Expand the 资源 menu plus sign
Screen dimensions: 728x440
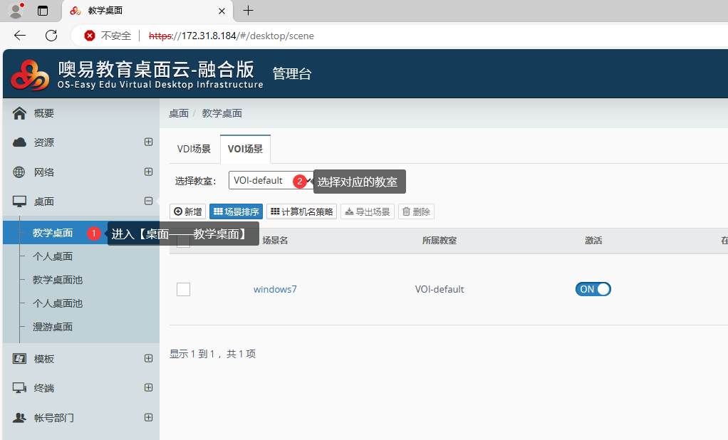[x=148, y=142]
